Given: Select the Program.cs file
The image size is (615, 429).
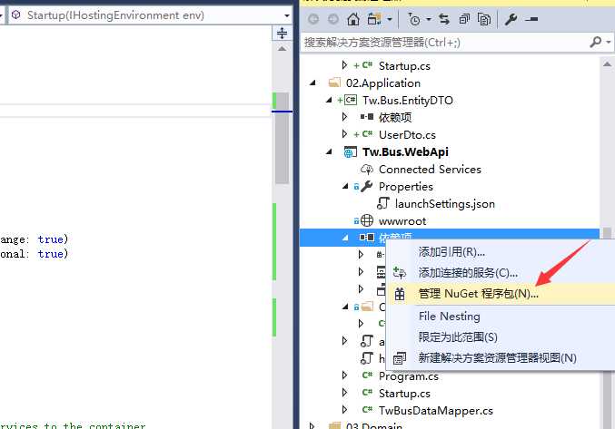Looking at the screenshot, I should coord(408,376).
